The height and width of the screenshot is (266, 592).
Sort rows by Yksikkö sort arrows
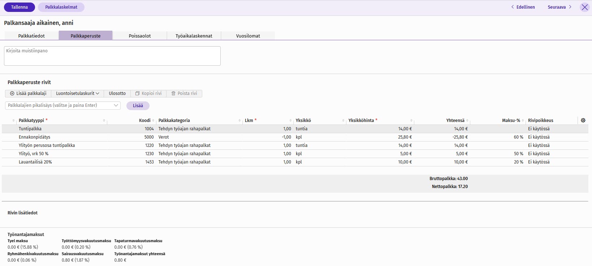(343, 121)
